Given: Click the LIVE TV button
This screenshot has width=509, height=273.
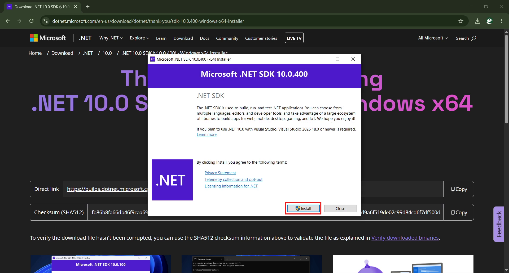Looking at the screenshot, I should point(294,38).
